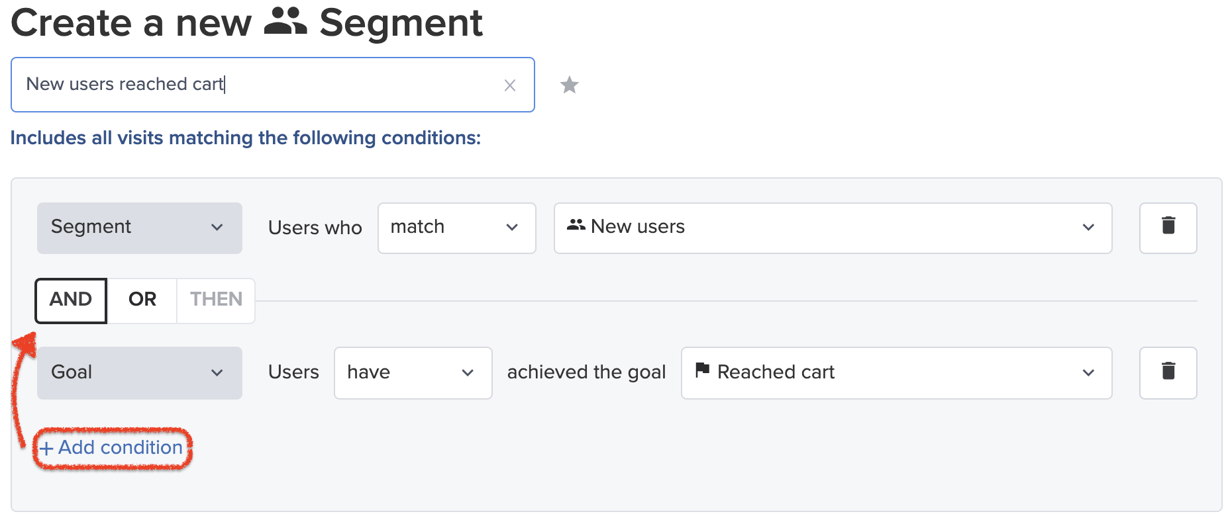Image resolution: width=1228 pixels, height=516 pixels.
Task: Click the people icon in the page heading
Action: pos(285,22)
